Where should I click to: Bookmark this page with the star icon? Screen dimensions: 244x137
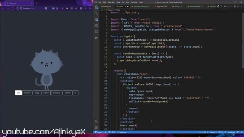(57, 8)
